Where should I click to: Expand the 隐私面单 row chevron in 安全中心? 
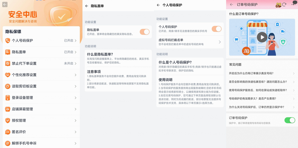(76, 52)
